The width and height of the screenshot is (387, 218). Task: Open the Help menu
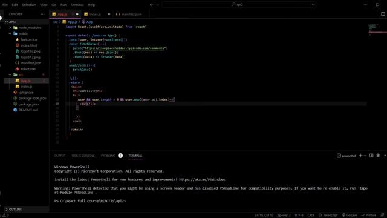click(x=91, y=5)
